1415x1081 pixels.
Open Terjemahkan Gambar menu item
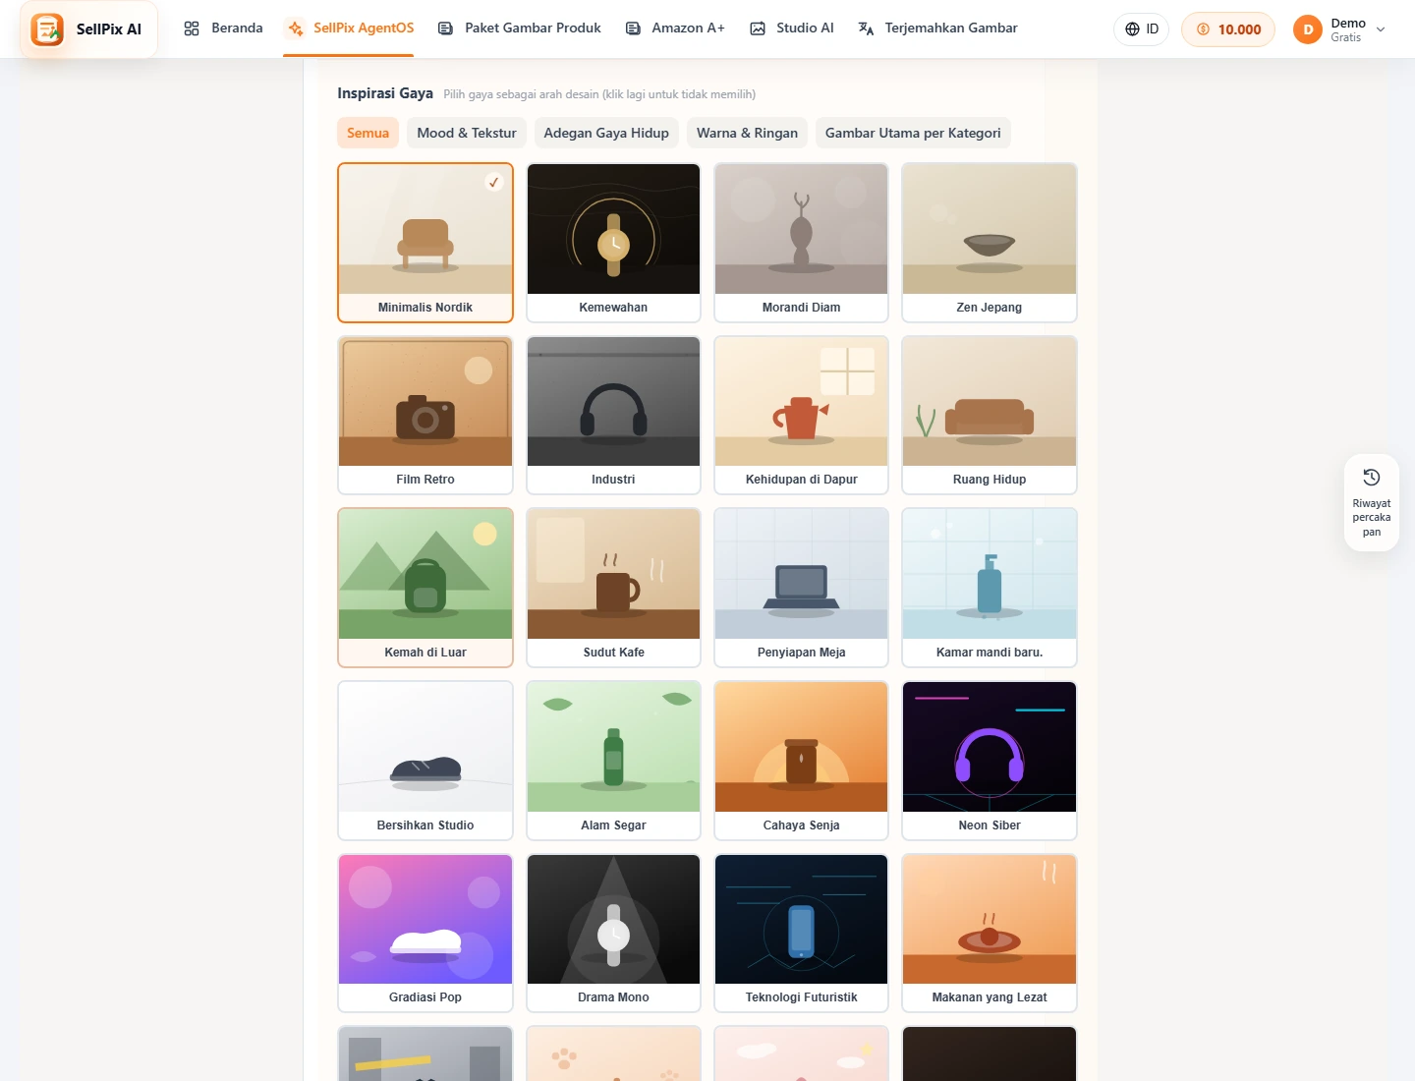[938, 28]
